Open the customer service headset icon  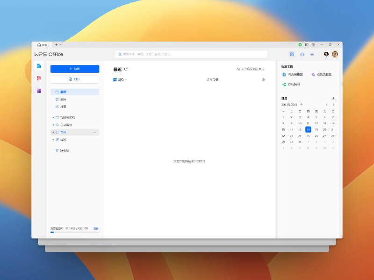click(x=302, y=54)
